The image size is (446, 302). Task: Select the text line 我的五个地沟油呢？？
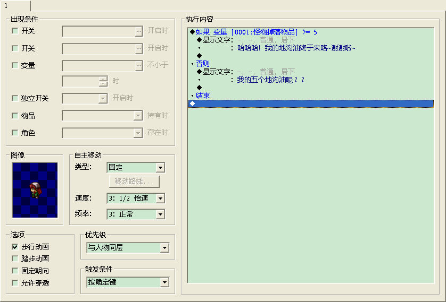(x=311, y=80)
